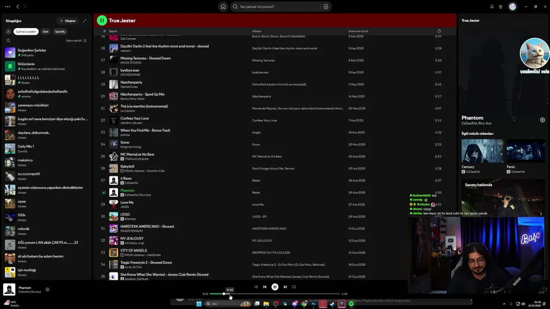Open the friend activity icon in top bar
The height and width of the screenshot is (309, 550).
point(501,6)
